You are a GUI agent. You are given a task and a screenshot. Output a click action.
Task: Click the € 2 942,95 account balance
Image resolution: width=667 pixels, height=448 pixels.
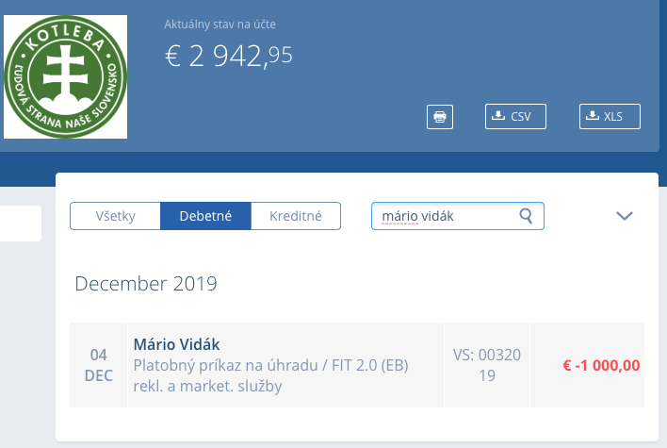tap(229, 57)
